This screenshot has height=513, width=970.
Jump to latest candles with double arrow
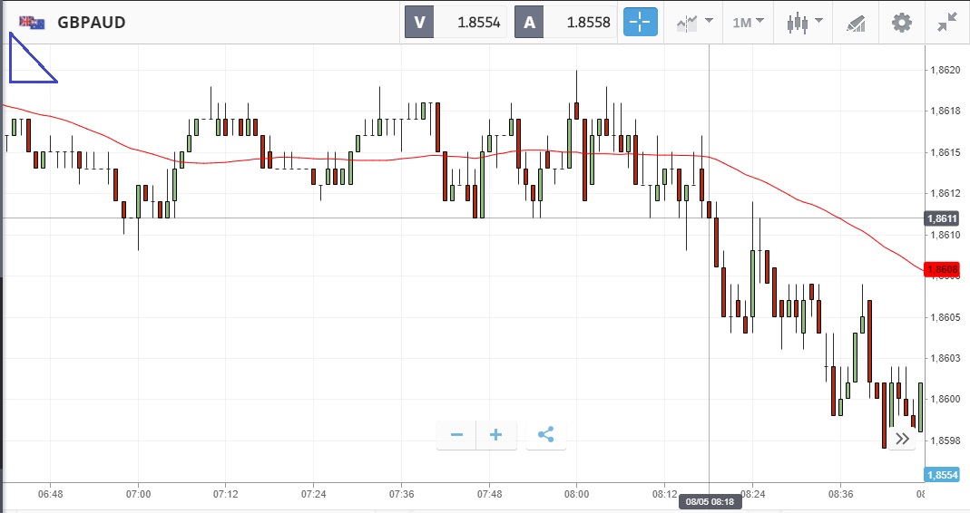pos(902,439)
